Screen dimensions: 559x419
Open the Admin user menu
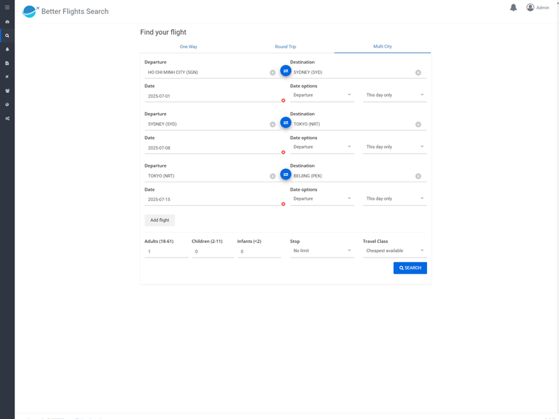coord(537,8)
